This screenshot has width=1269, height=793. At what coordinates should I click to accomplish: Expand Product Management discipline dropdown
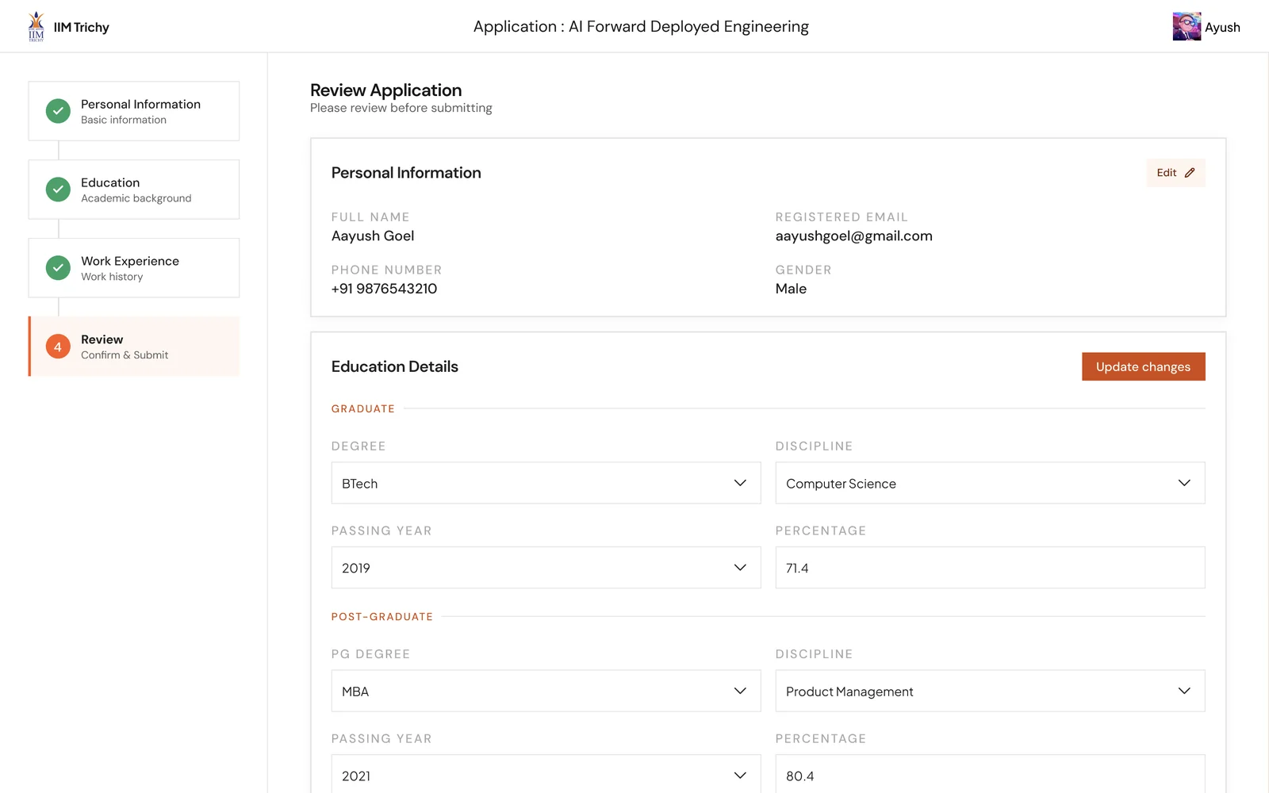[990, 691]
